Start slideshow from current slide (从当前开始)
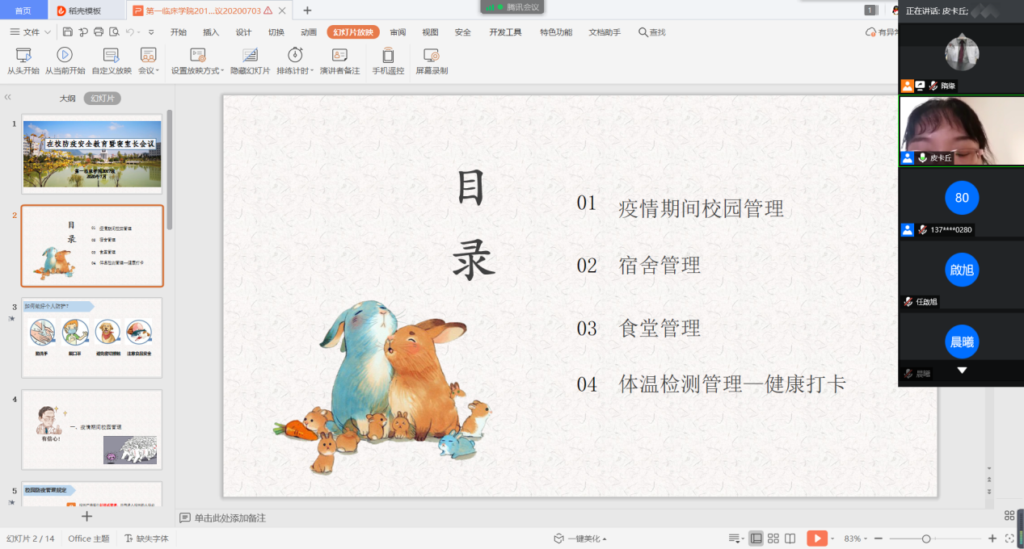 [x=65, y=61]
